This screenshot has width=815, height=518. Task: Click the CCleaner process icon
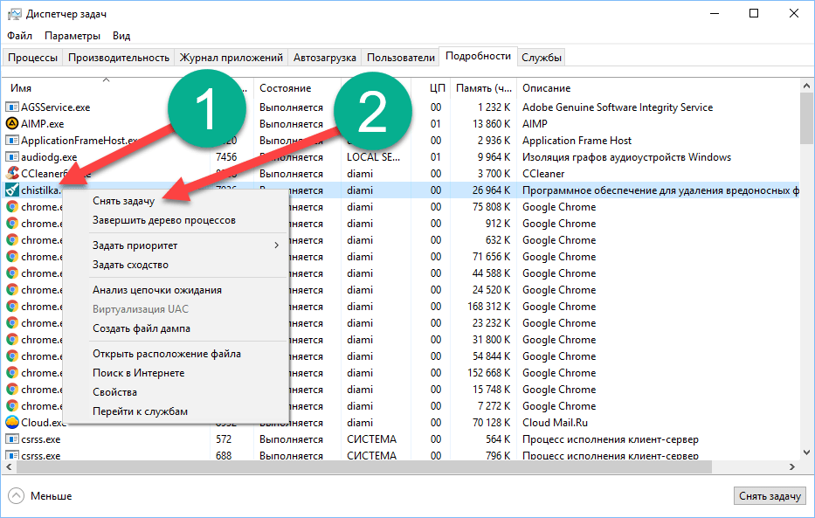[x=12, y=174]
